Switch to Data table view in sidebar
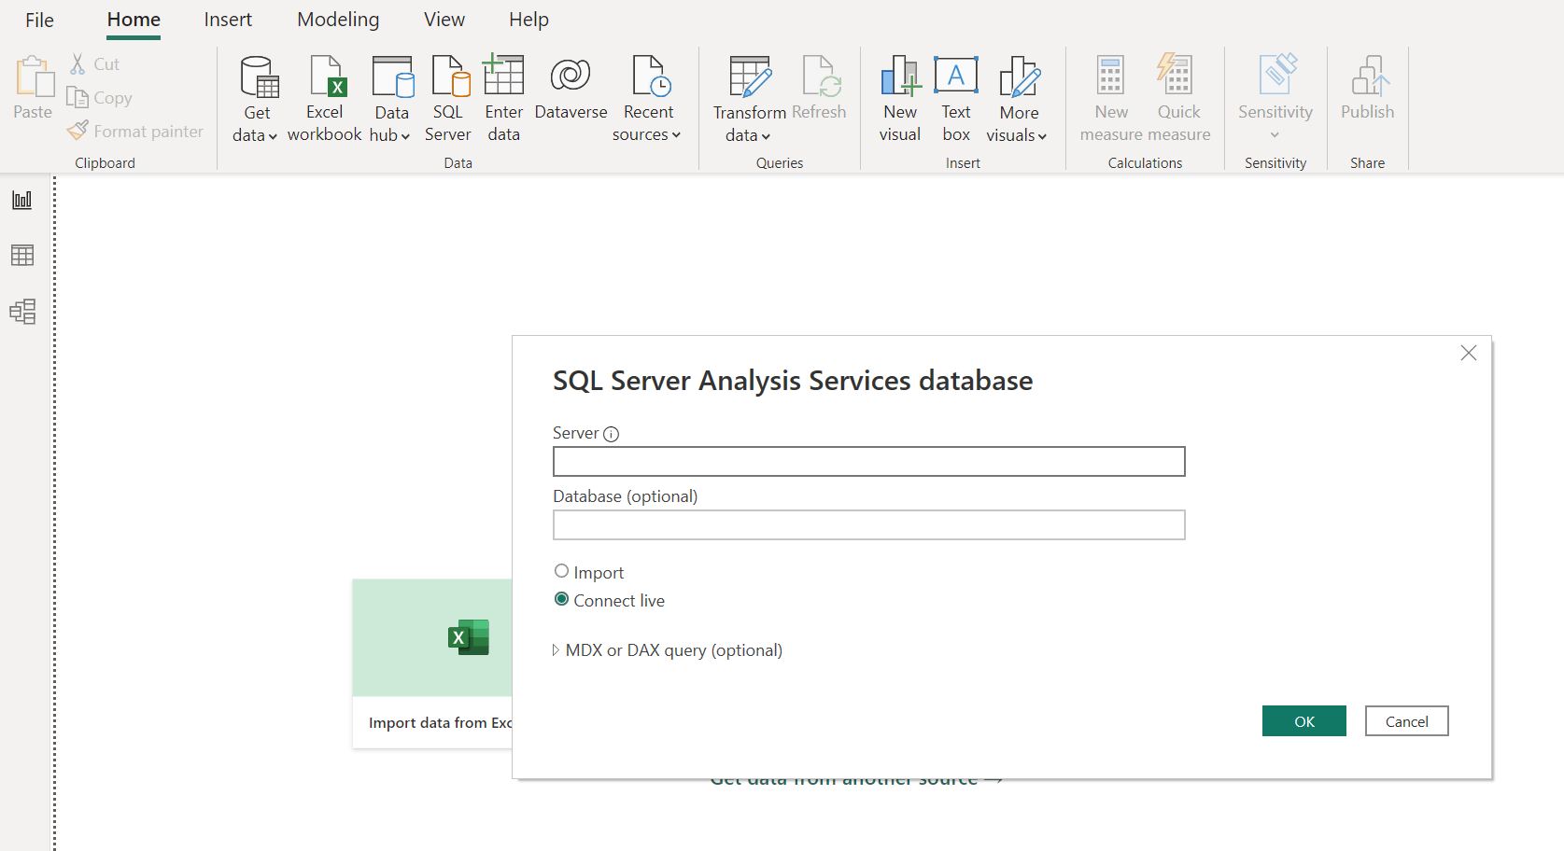 coord(22,255)
